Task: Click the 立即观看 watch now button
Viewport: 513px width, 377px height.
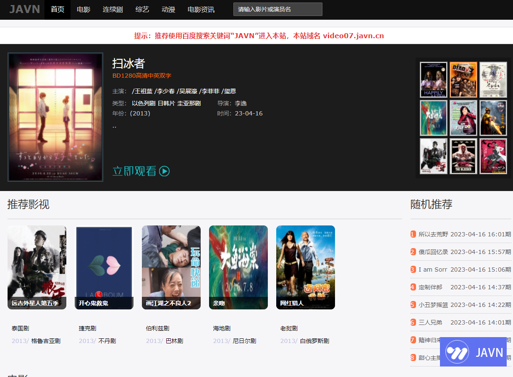Action: tap(141, 171)
